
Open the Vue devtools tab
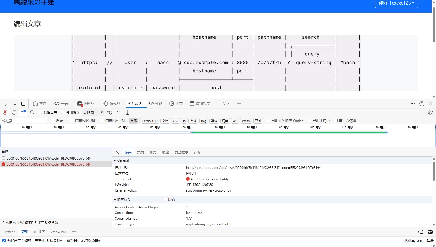click(226, 104)
